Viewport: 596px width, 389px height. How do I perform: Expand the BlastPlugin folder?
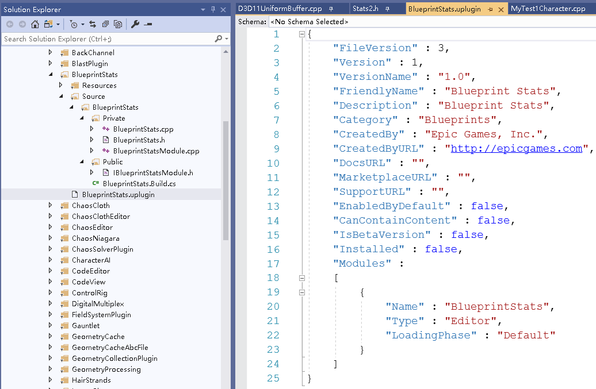click(50, 63)
